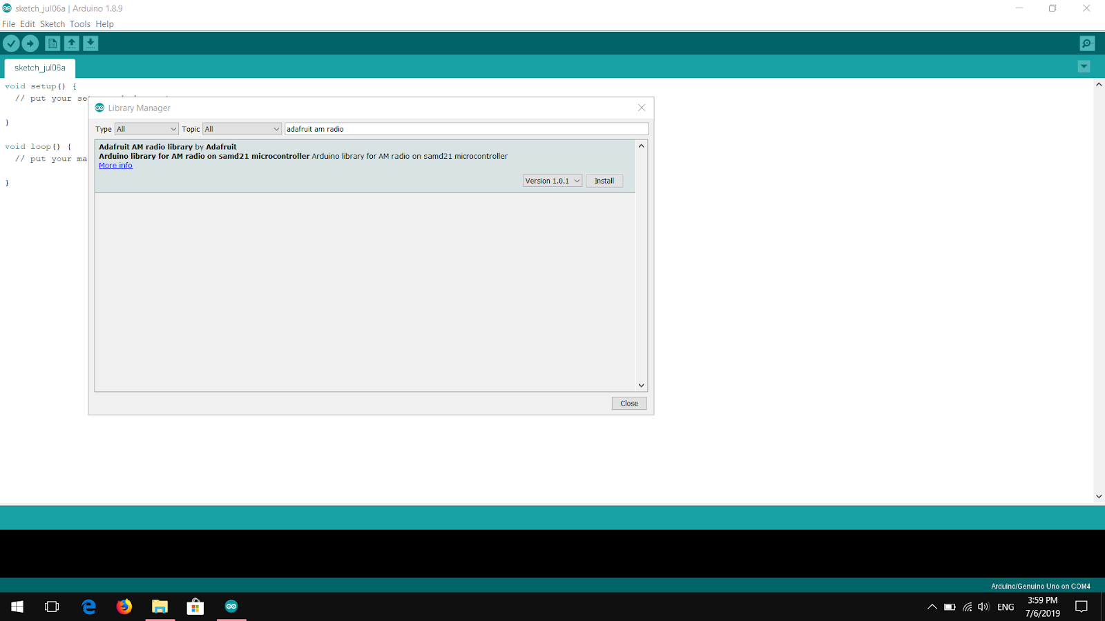Click the battery tray icon
1105x621 pixels.
(x=950, y=607)
